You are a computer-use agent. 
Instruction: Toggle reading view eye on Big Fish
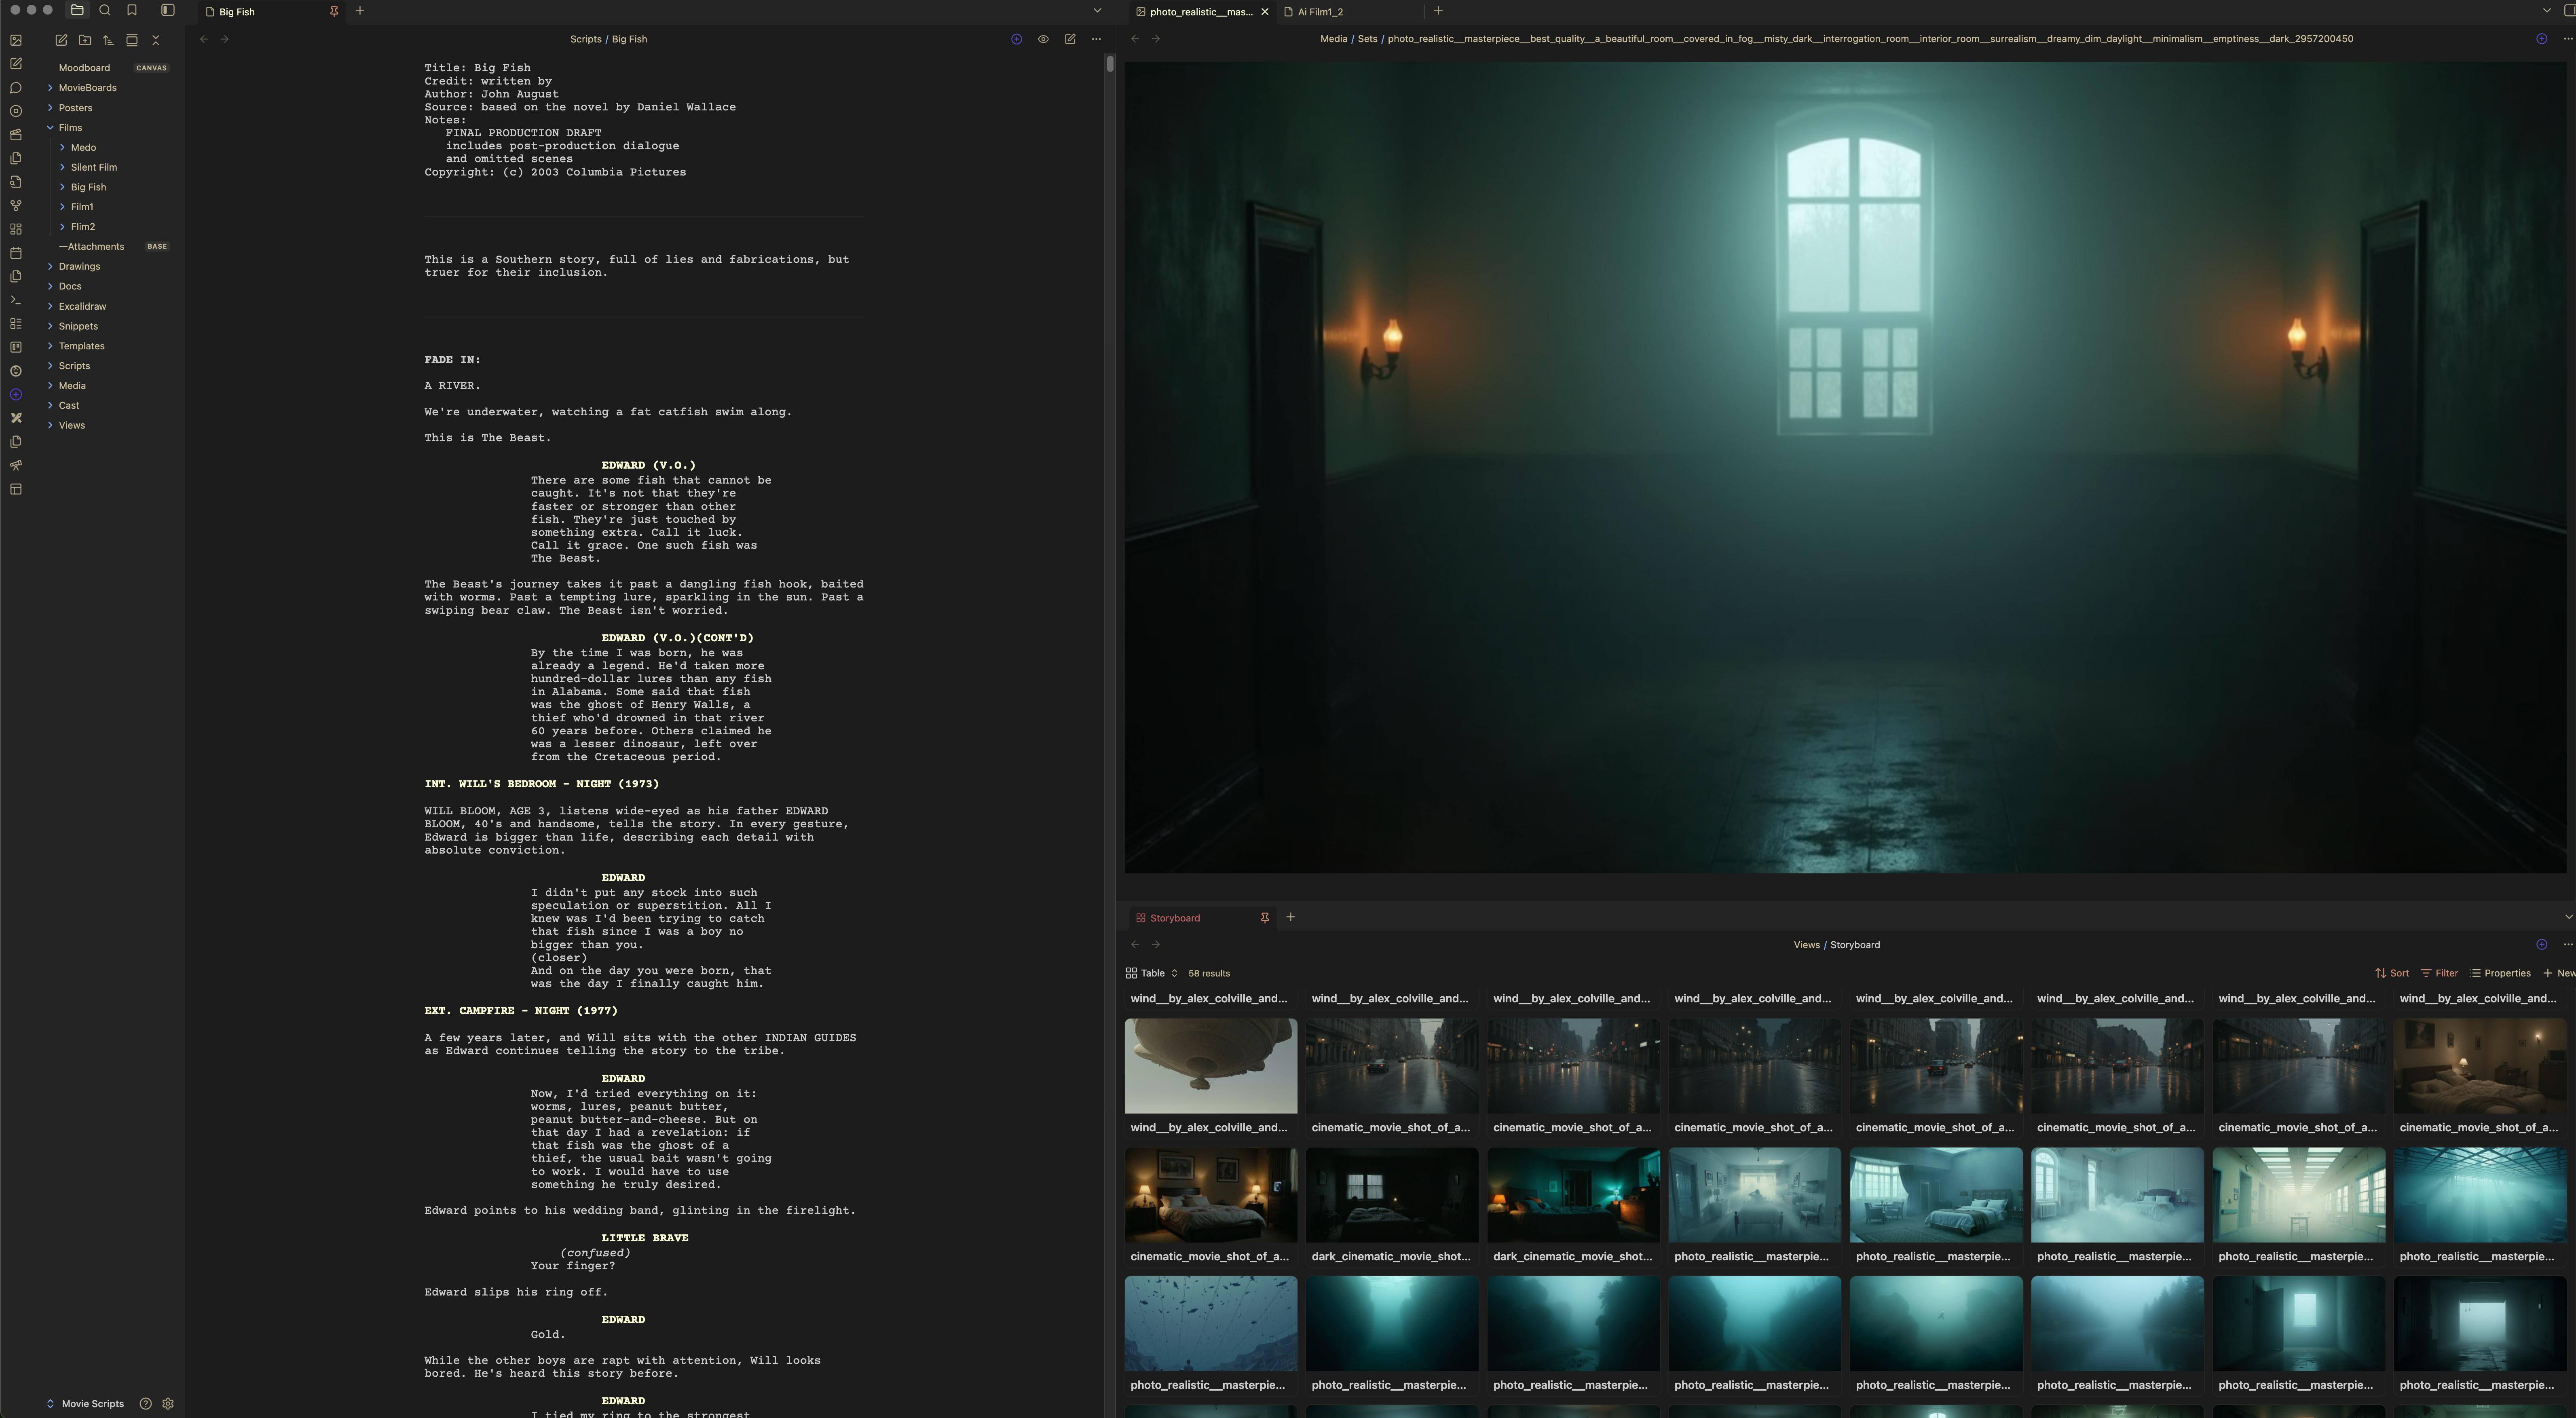(x=1043, y=39)
